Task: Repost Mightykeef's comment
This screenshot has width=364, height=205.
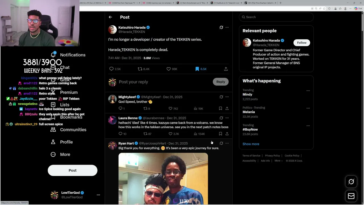Action: (147, 108)
